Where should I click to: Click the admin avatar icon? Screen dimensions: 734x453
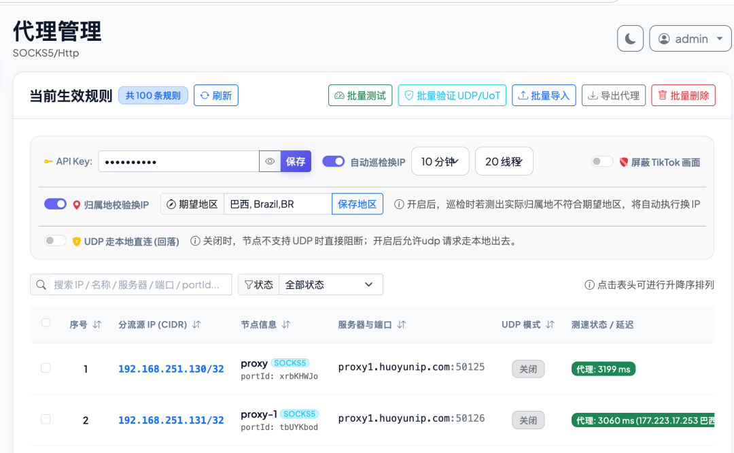pos(664,39)
